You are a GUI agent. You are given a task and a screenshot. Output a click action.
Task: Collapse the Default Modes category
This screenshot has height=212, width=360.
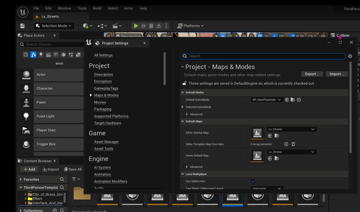[183, 92]
